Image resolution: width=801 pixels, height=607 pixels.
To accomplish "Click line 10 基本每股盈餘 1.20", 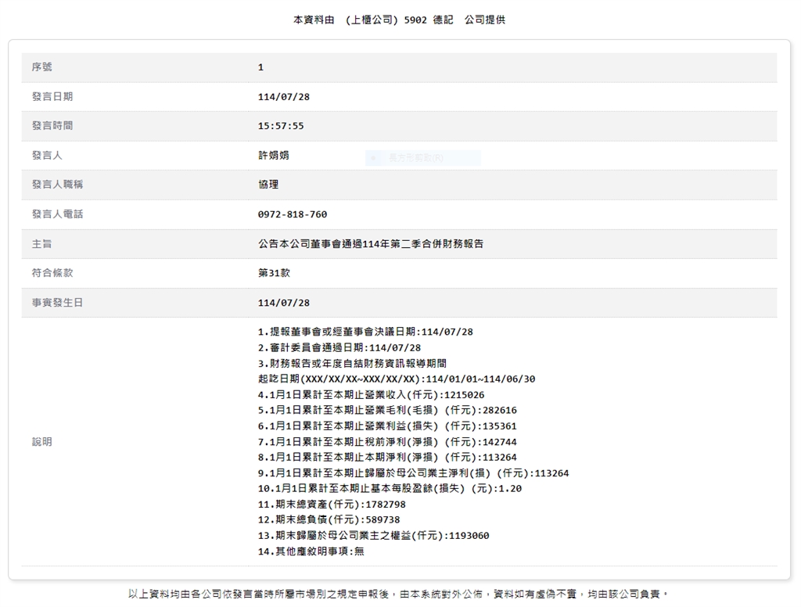I will click(x=390, y=488).
